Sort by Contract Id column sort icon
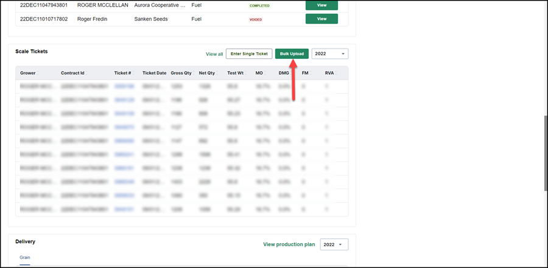Viewport: 548px width, 268px height. coord(86,74)
